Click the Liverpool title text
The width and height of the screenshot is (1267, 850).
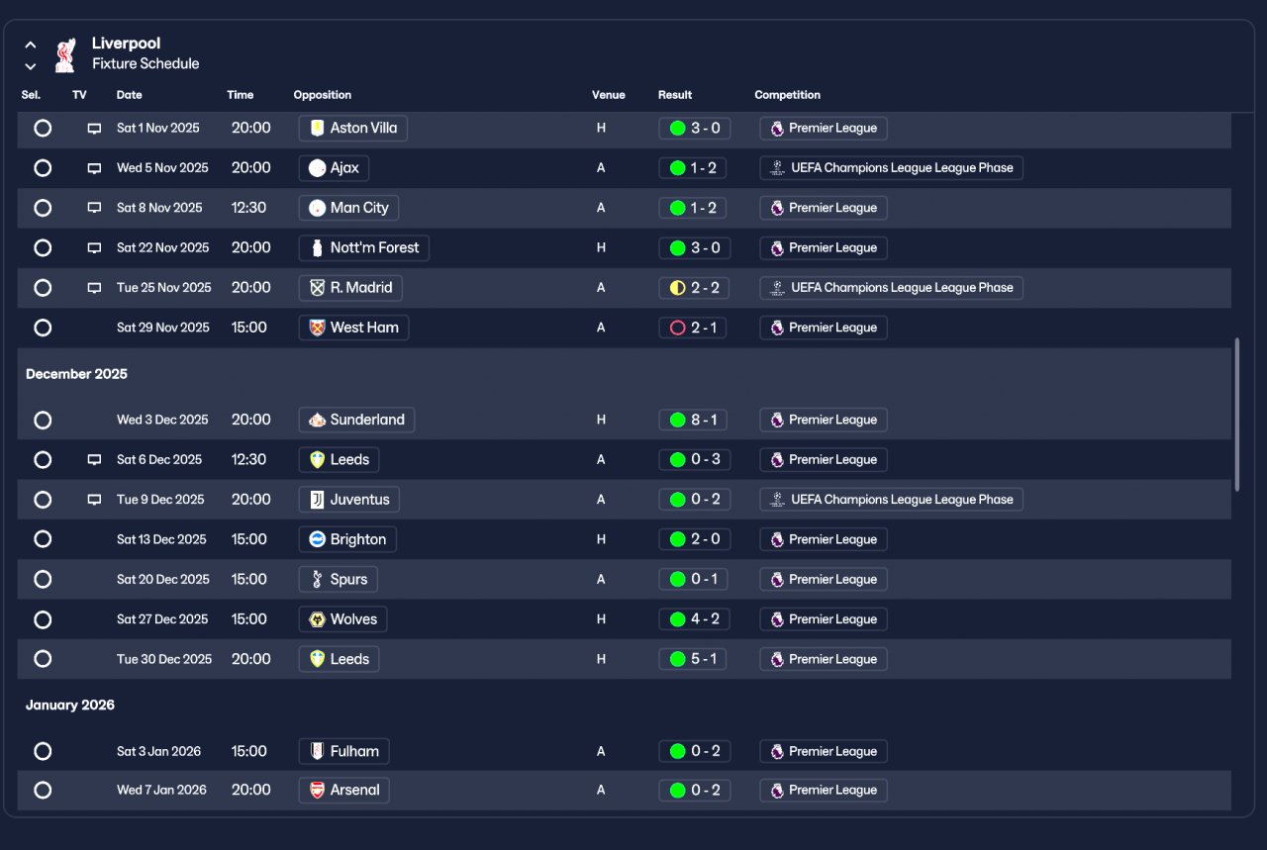coord(126,44)
